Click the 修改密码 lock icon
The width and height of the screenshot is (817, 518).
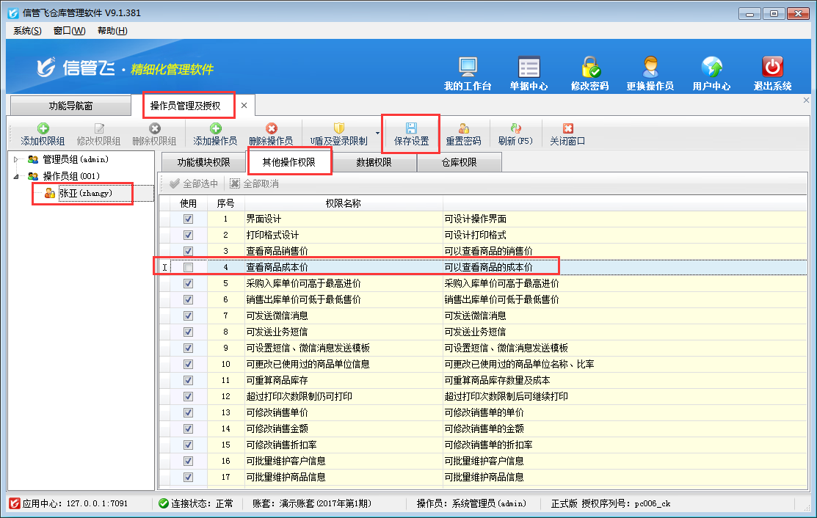(x=589, y=68)
